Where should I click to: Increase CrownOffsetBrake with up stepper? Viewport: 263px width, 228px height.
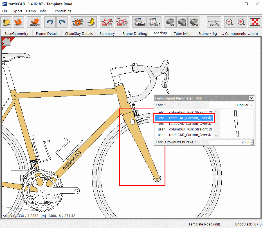252,141
